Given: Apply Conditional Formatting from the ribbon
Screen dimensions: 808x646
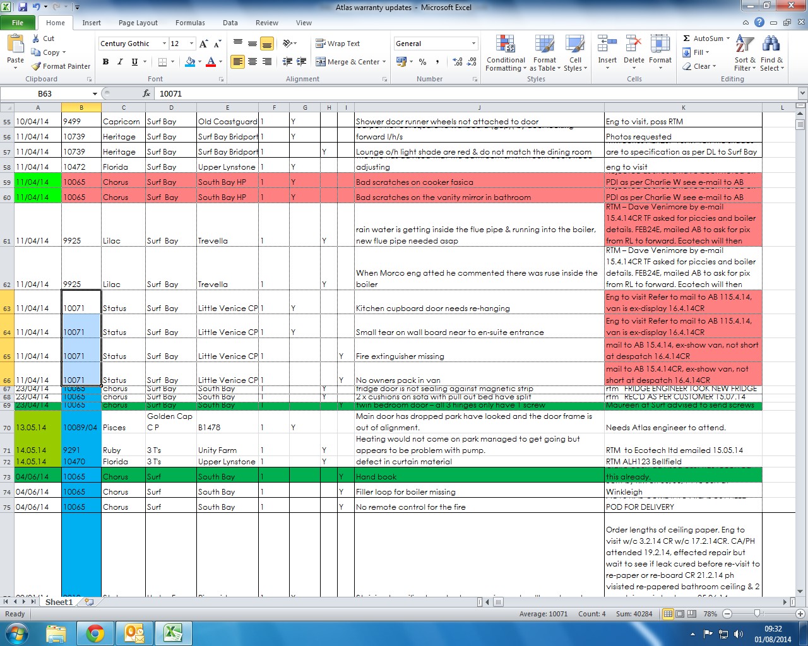Looking at the screenshot, I should (x=505, y=53).
